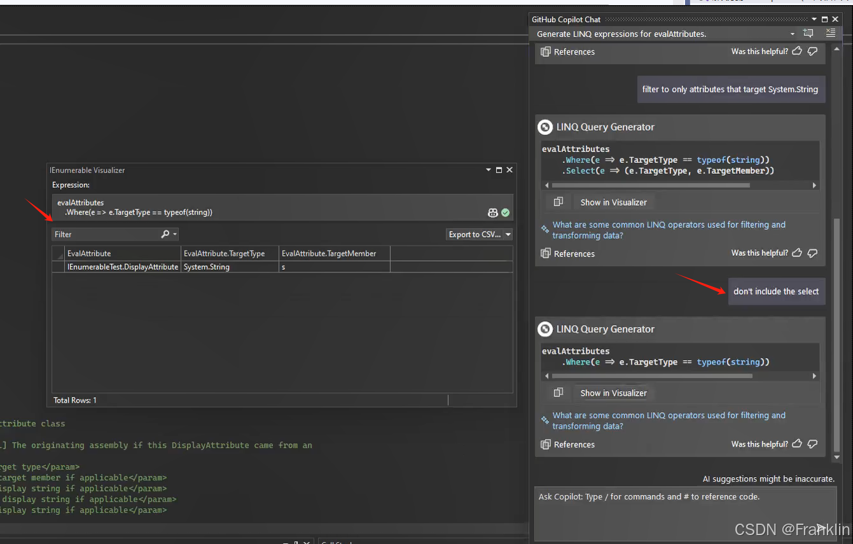Click the search magnifier icon in Filter

tap(165, 234)
